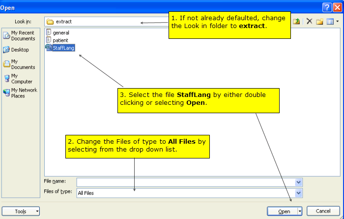Open the Views dropdown arrow

click(338, 21)
